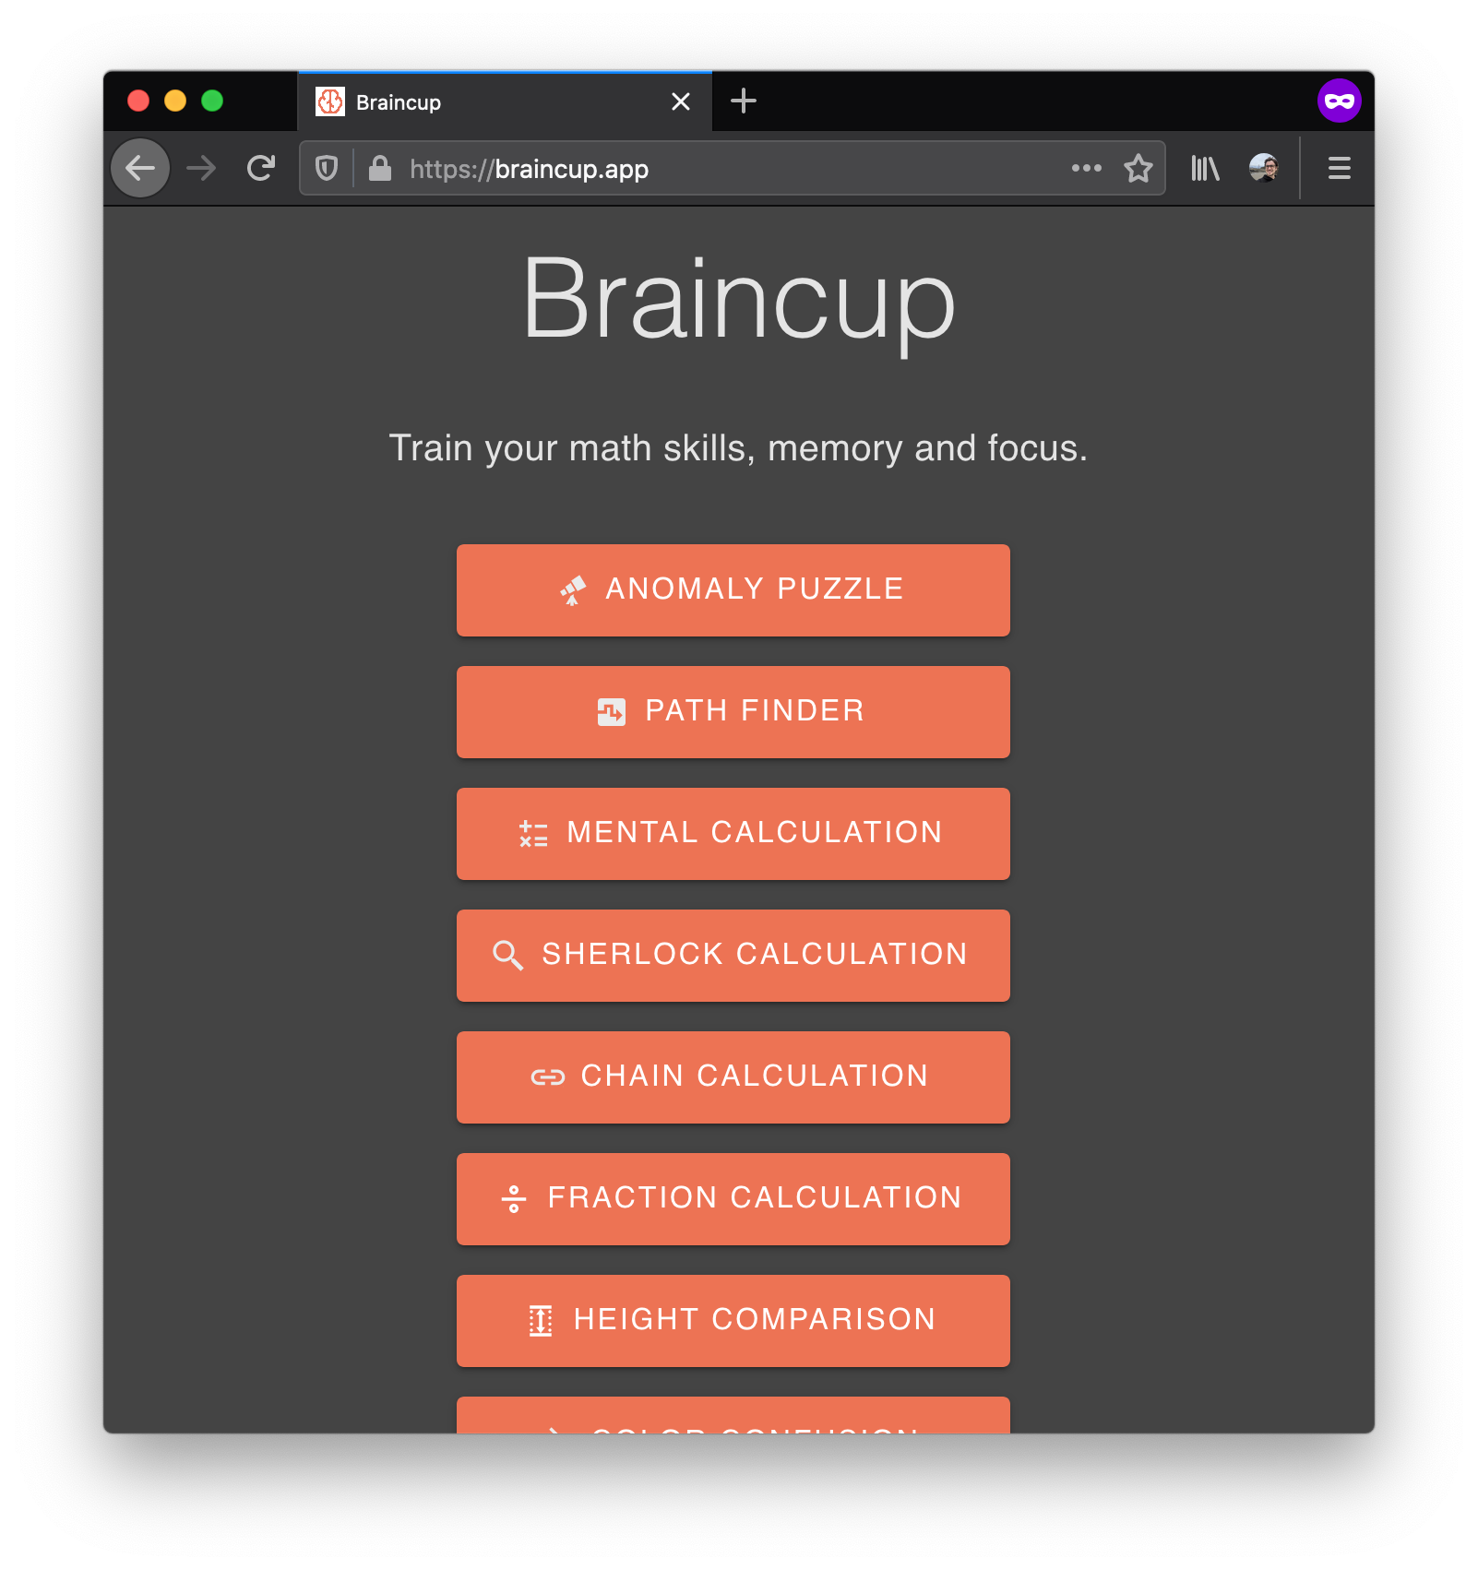The width and height of the screenshot is (1478, 1570).
Task: Open Sherlock Calculation
Action: tap(733, 956)
